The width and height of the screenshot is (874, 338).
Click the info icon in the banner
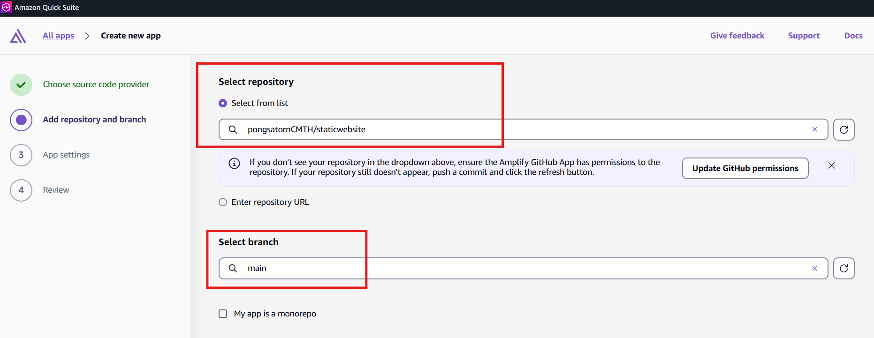pyautogui.click(x=234, y=164)
